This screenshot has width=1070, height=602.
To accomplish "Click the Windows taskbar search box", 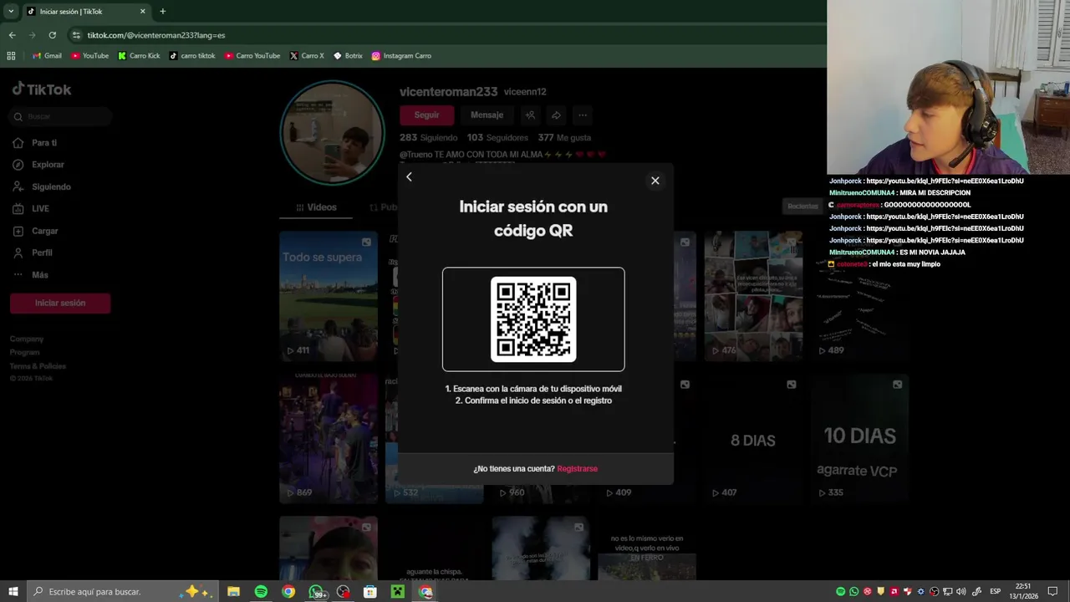I will tap(122, 591).
